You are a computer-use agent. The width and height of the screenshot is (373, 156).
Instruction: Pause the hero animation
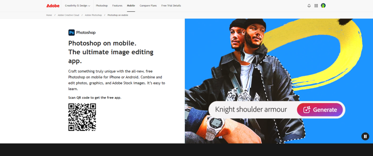(365, 136)
